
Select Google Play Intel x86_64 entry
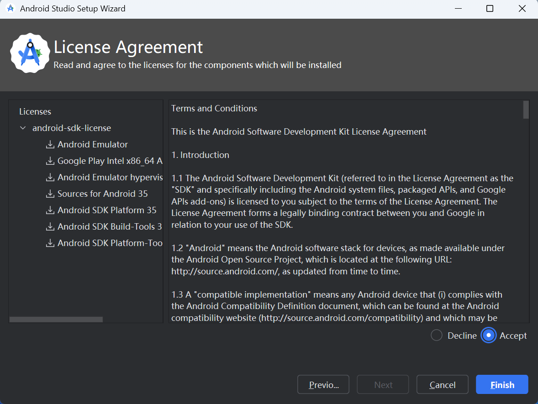[110, 161]
